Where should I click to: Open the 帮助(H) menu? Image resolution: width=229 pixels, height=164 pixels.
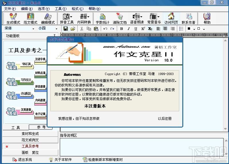tap(94, 9)
